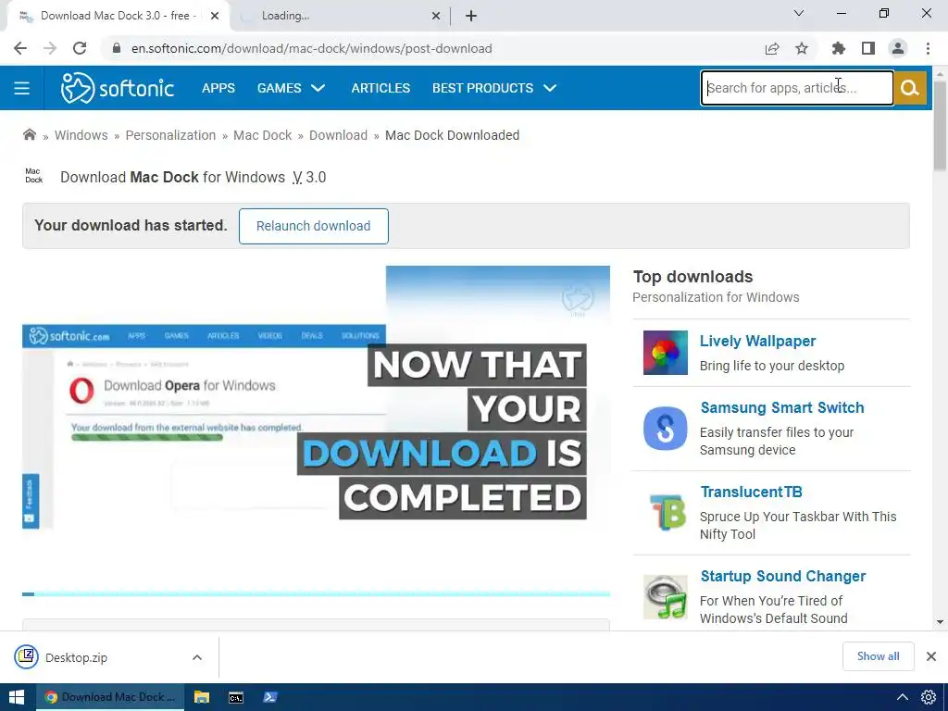Open Samsung Smart Switch app icon

[665, 428]
